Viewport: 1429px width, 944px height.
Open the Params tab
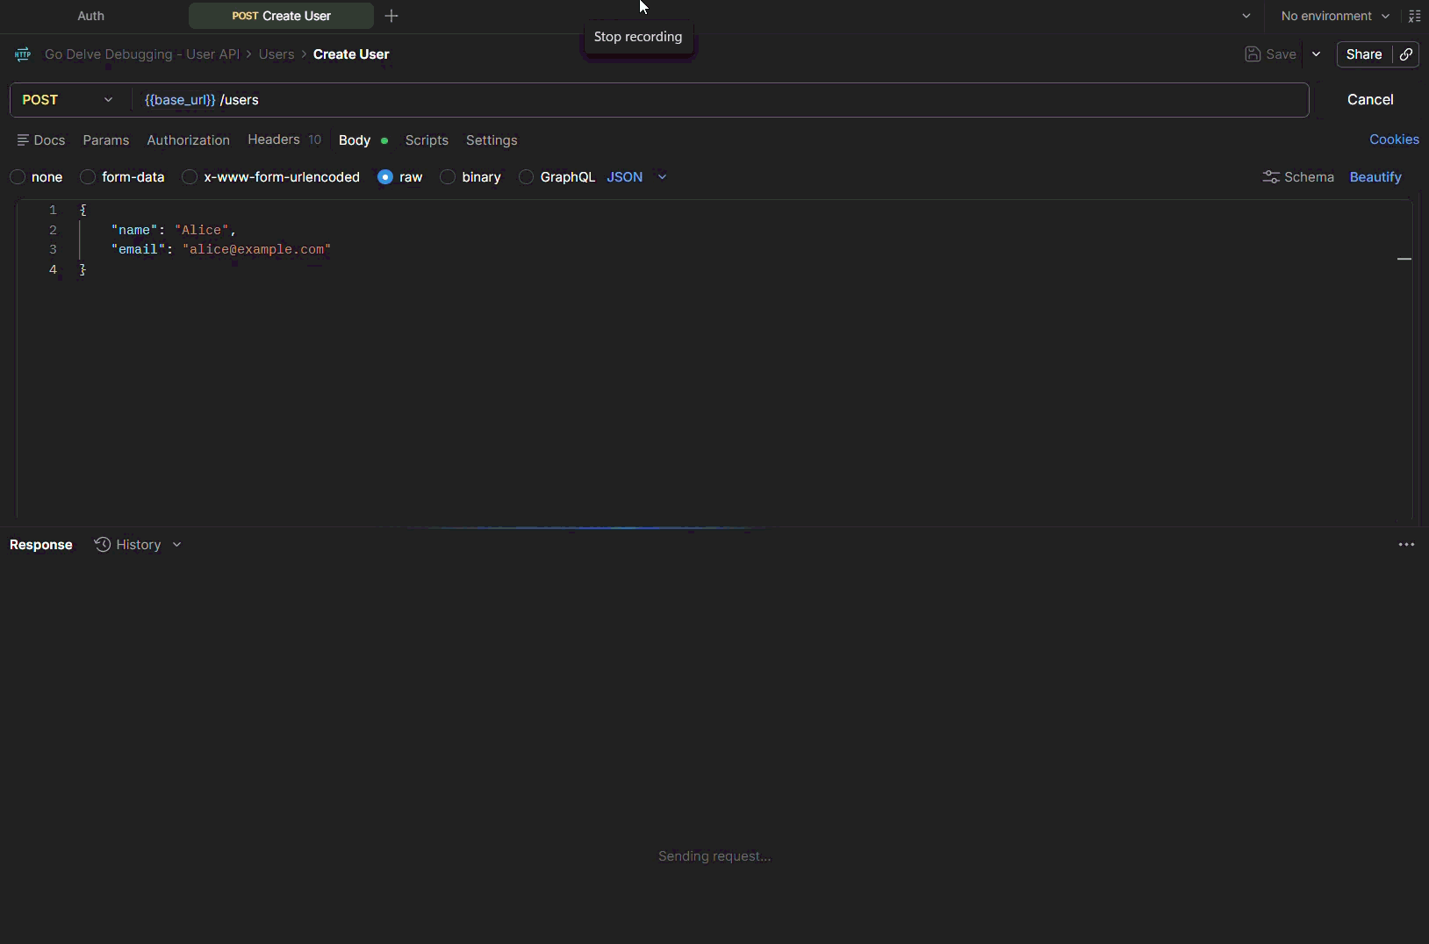coord(106,140)
